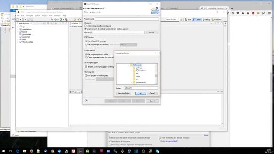Click the Firefox icon on the taskbar

click(31, 151)
